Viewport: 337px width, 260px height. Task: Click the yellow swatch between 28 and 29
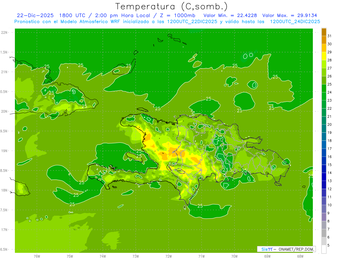324,56
